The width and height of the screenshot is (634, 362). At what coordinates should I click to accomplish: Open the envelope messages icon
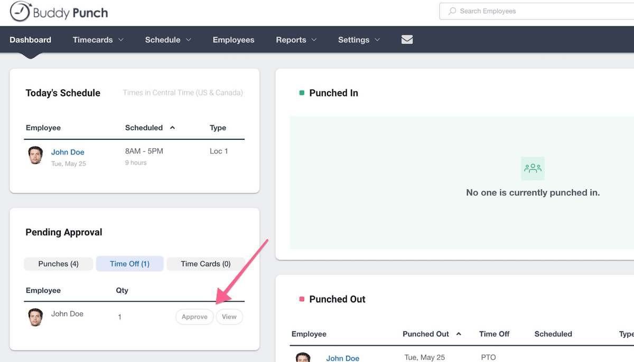(x=407, y=40)
